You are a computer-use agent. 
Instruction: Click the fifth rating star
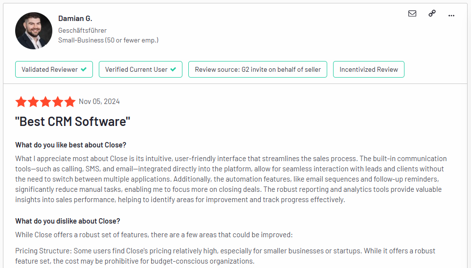[x=69, y=102]
